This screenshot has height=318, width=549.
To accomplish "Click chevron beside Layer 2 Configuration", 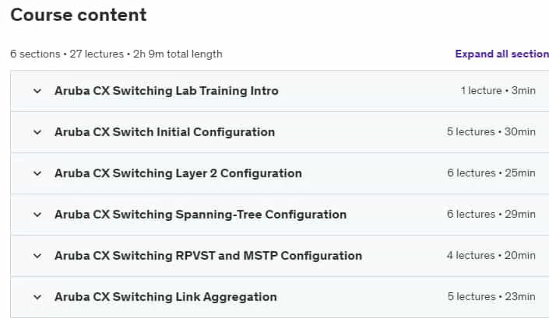I will (37, 173).
